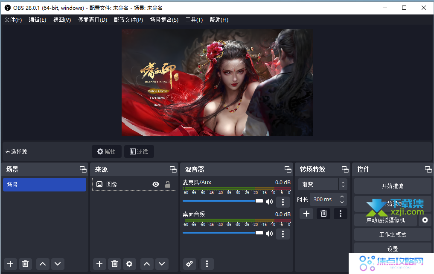This screenshot has width=434, height=274.
Task: Click the 桌面音频 0.0 dB value
Action: point(283,214)
